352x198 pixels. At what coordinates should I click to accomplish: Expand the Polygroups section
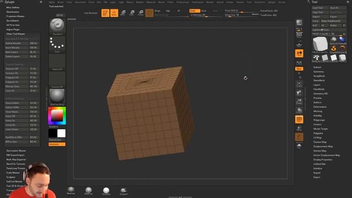click(x=319, y=120)
